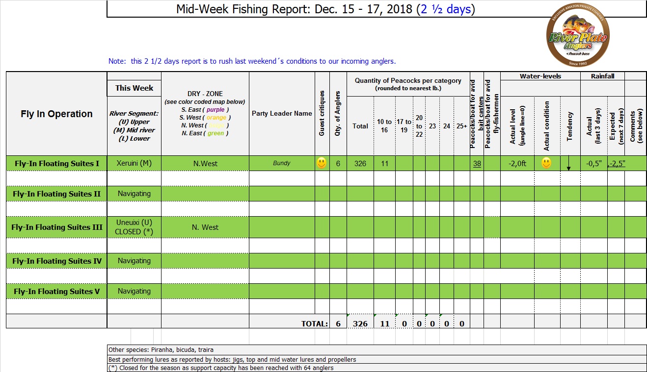Select the Fly-In Floating Suites IV row label
647x372 pixels.
coord(56,261)
